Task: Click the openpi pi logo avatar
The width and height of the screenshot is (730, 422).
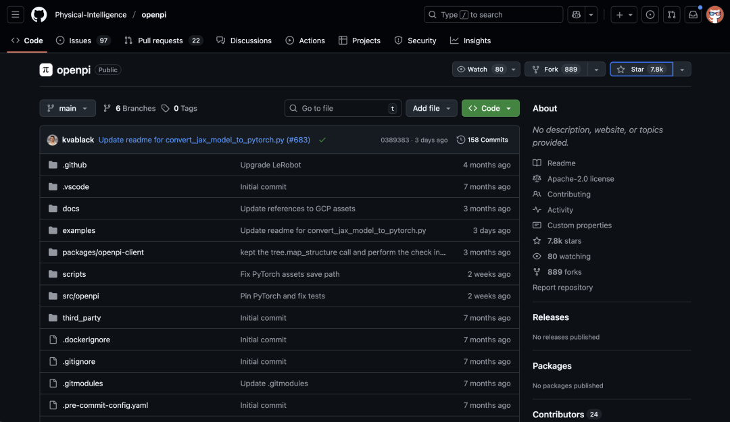Action: pos(46,70)
